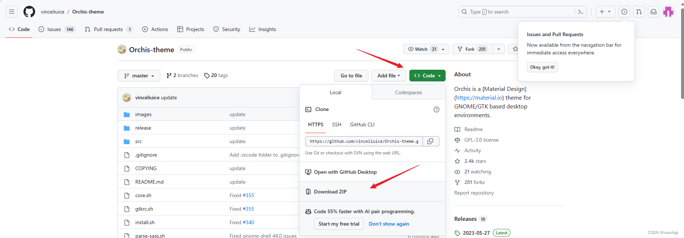Viewport: 684px width, 238px height.
Task: View the 201 forks link in About
Action: pyautogui.click(x=469, y=182)
